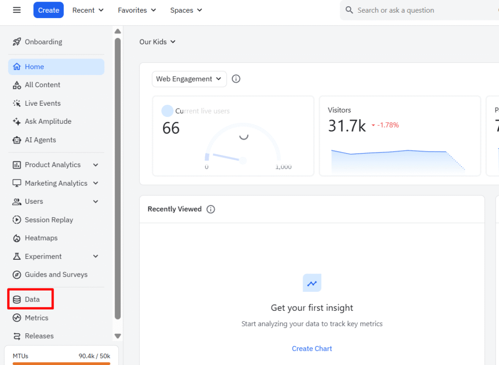
Task: Click the Onboarding rocket icon
Action: 17,42
